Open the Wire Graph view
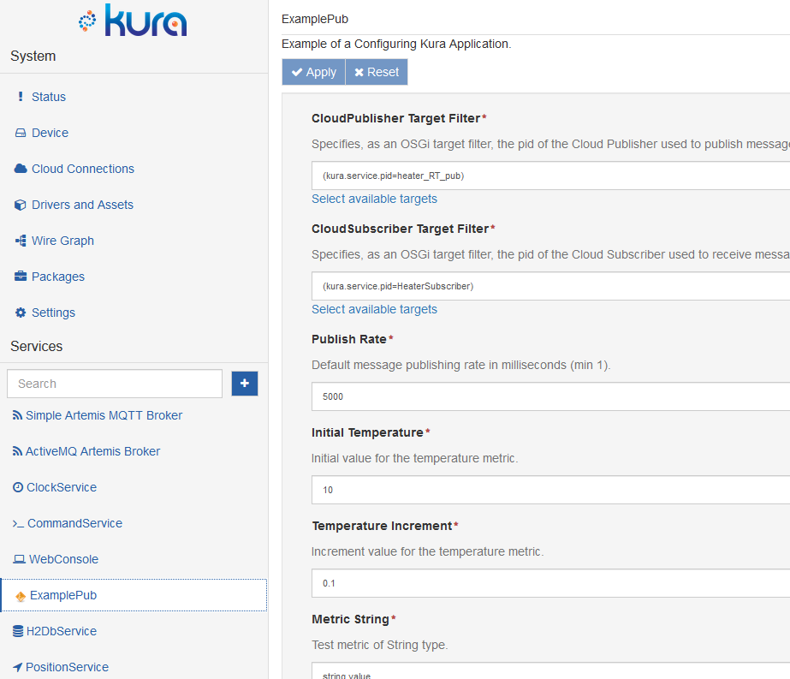The image size is (790, 679). pyautogui.click(x=62, y=241)
